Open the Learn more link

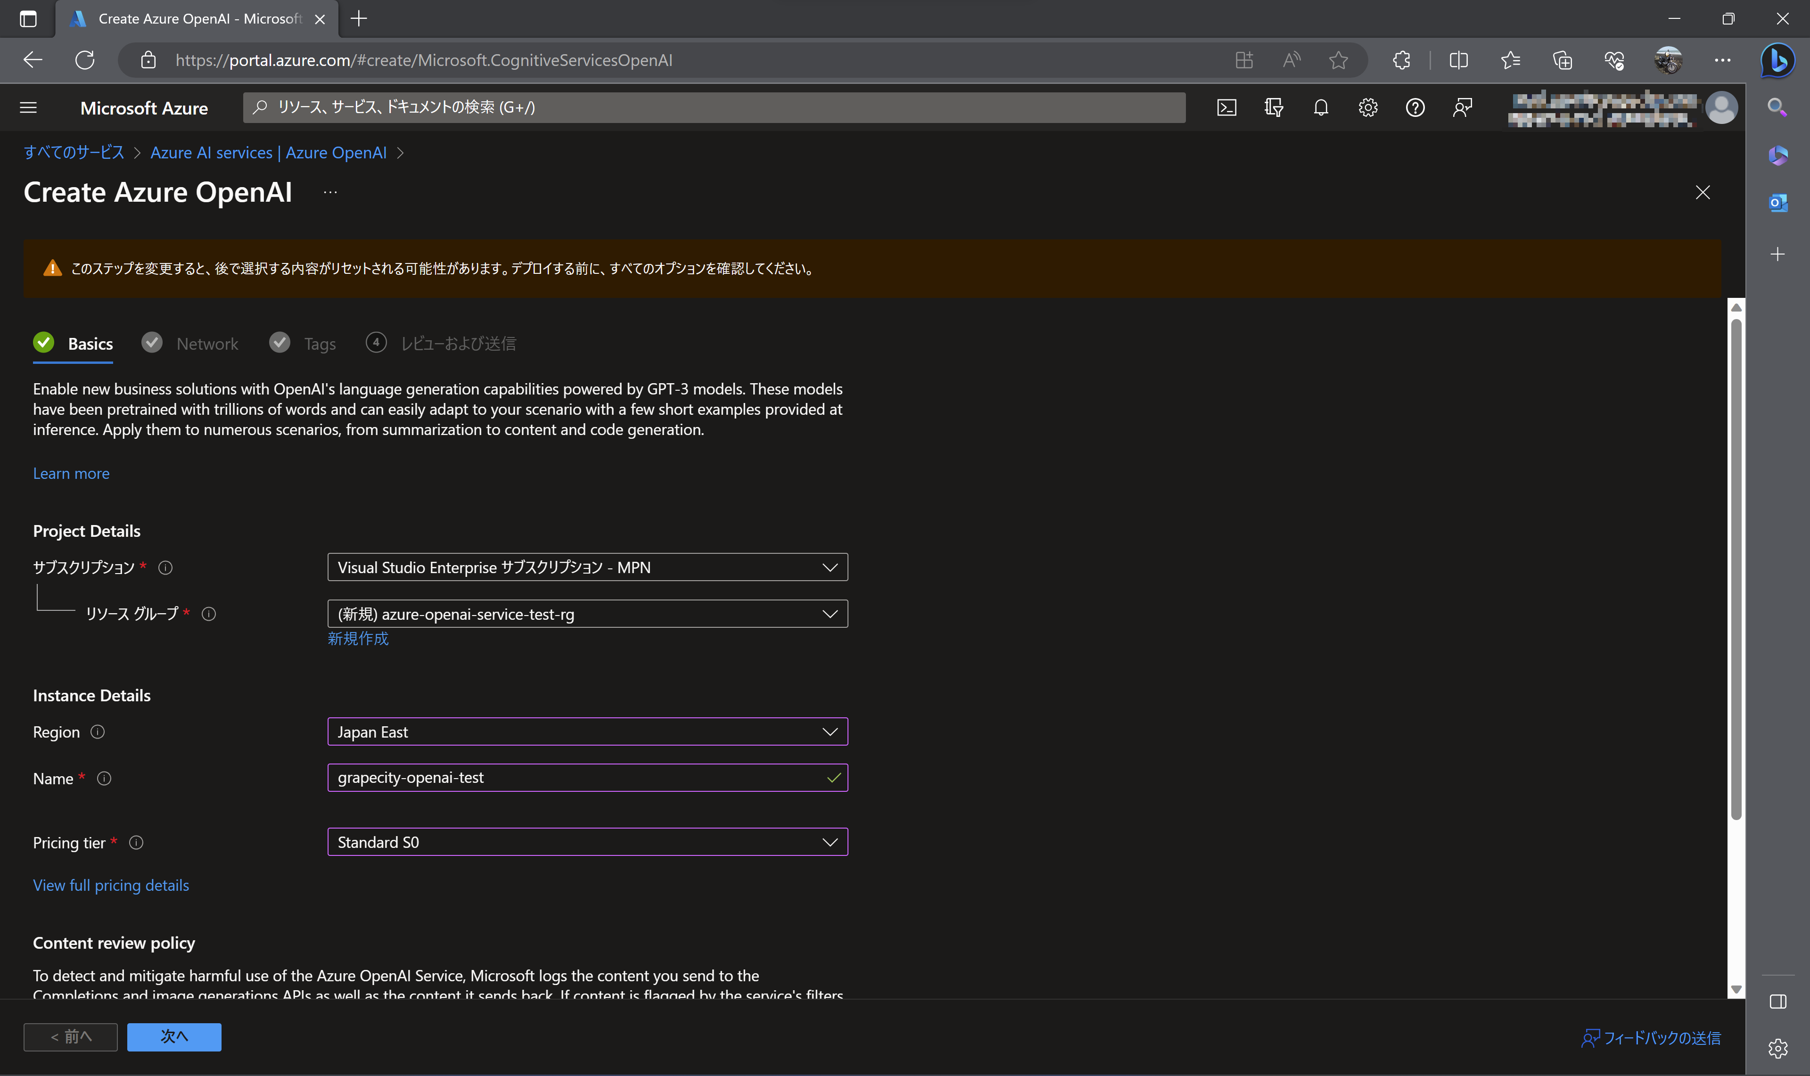coord(71,474)
